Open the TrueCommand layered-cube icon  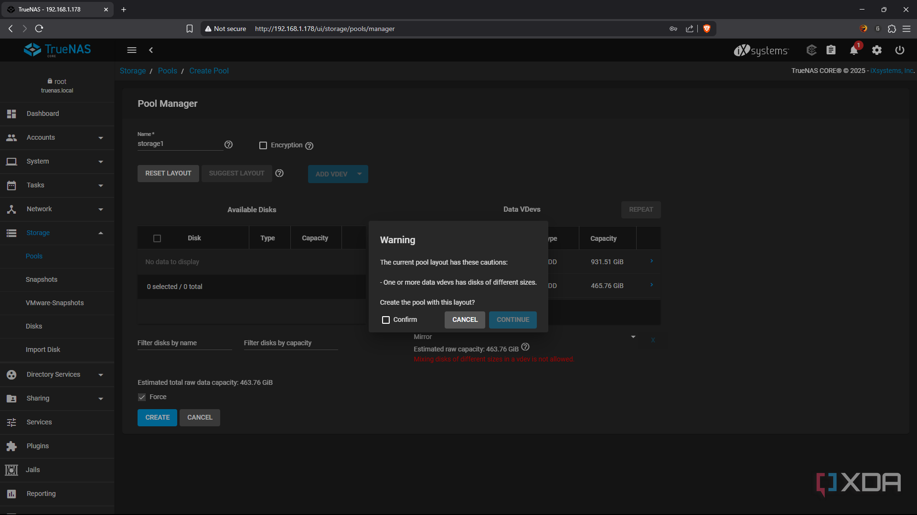[811, 50]
